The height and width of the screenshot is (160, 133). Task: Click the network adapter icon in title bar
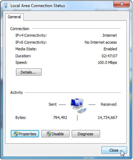(6, 6)
